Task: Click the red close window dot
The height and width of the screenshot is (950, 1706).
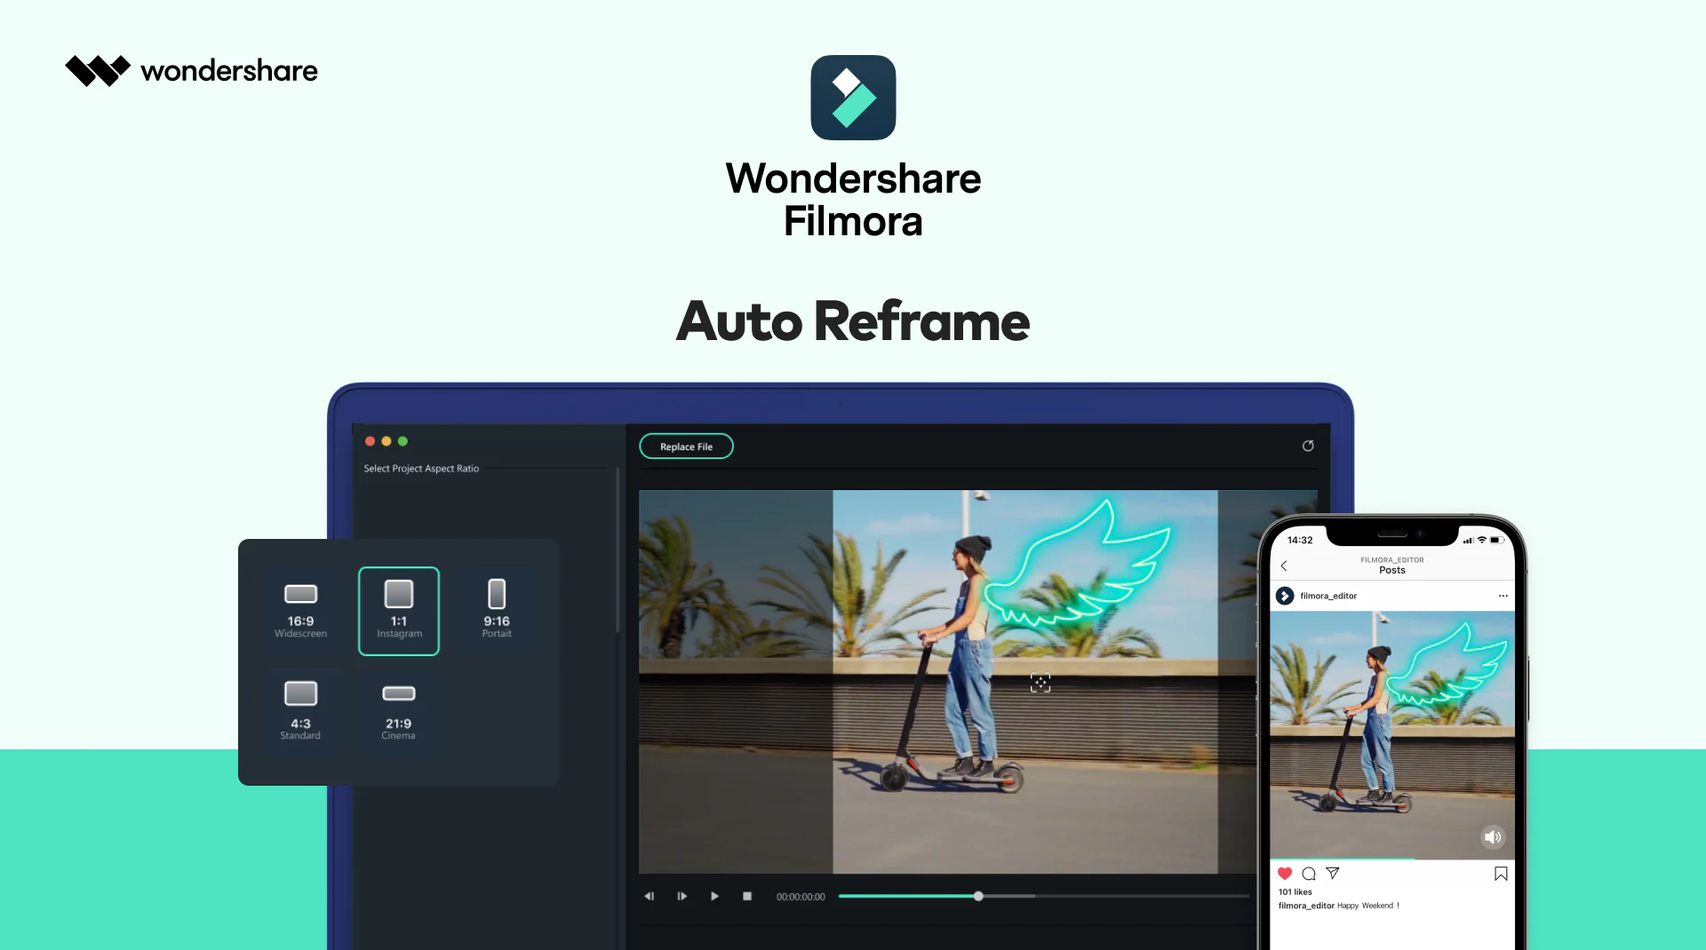Action: (x=370, y=441)
